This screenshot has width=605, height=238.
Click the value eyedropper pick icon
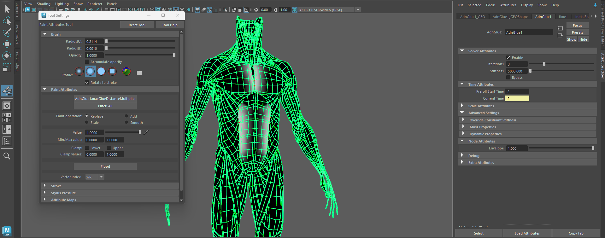(146, 132)
